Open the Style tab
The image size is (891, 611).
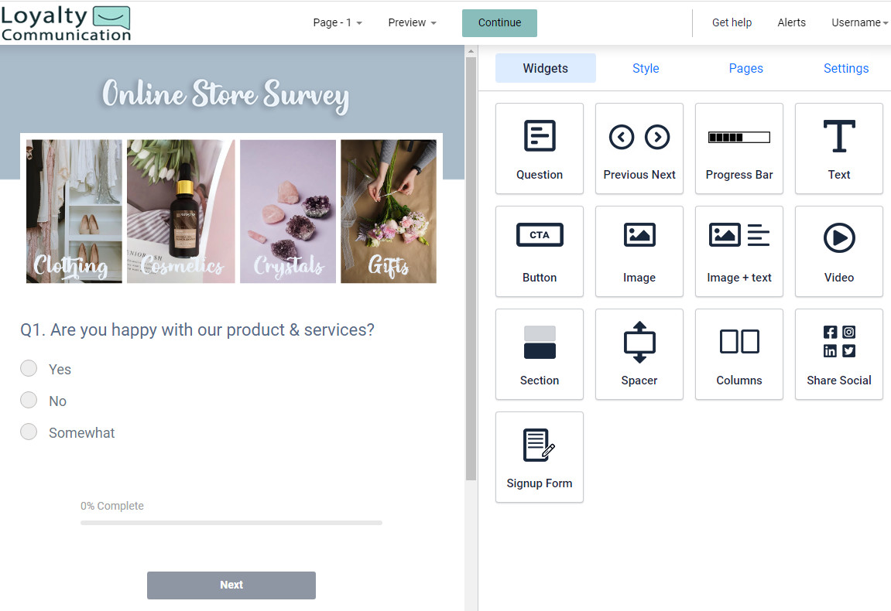click(646, 68)
